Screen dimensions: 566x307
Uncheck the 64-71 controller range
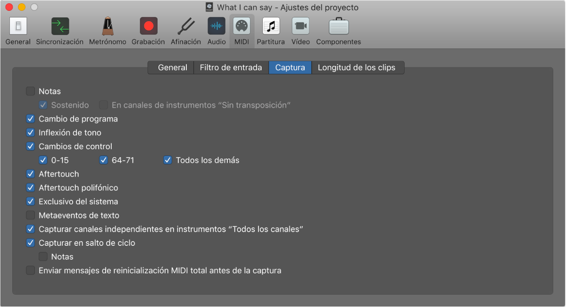pos(104,160)
